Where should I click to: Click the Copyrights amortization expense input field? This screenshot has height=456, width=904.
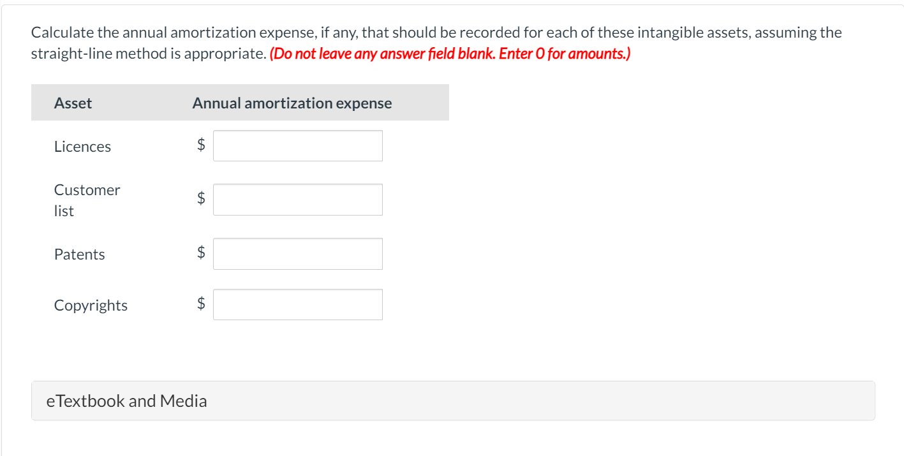coord(297,304)
